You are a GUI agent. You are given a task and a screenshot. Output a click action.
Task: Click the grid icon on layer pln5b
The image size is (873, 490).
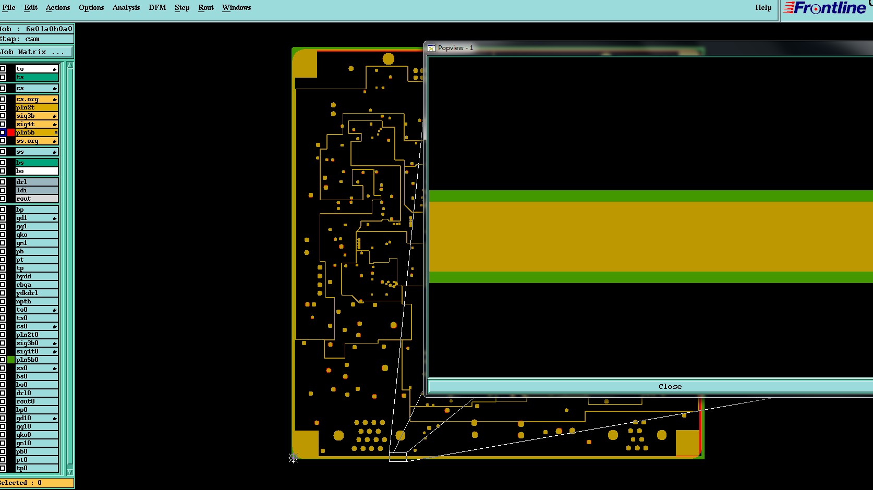[x=56, y=132]
